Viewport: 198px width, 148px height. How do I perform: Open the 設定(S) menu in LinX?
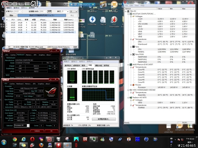[16, 8]
